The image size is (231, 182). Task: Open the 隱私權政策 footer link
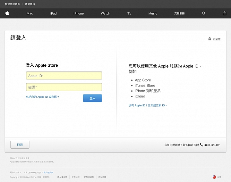62,177
